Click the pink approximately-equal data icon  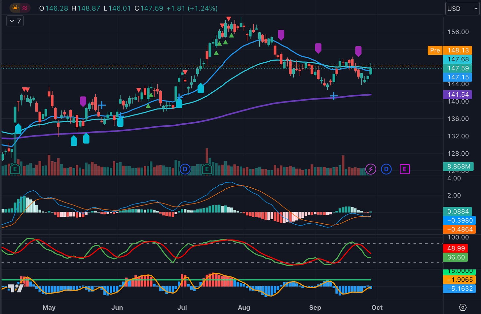click(x=24, y=8)
